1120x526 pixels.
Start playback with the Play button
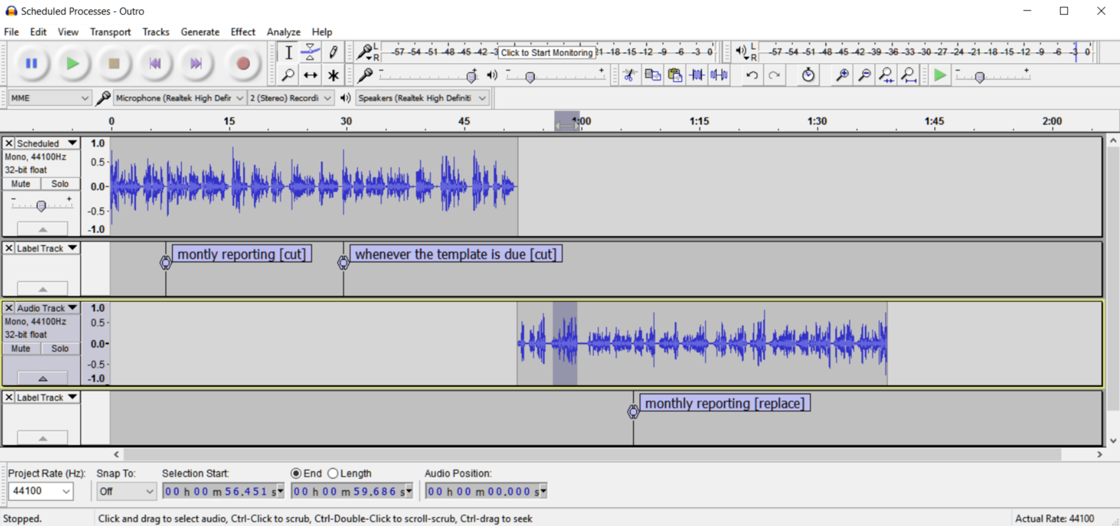coord(72,64)
